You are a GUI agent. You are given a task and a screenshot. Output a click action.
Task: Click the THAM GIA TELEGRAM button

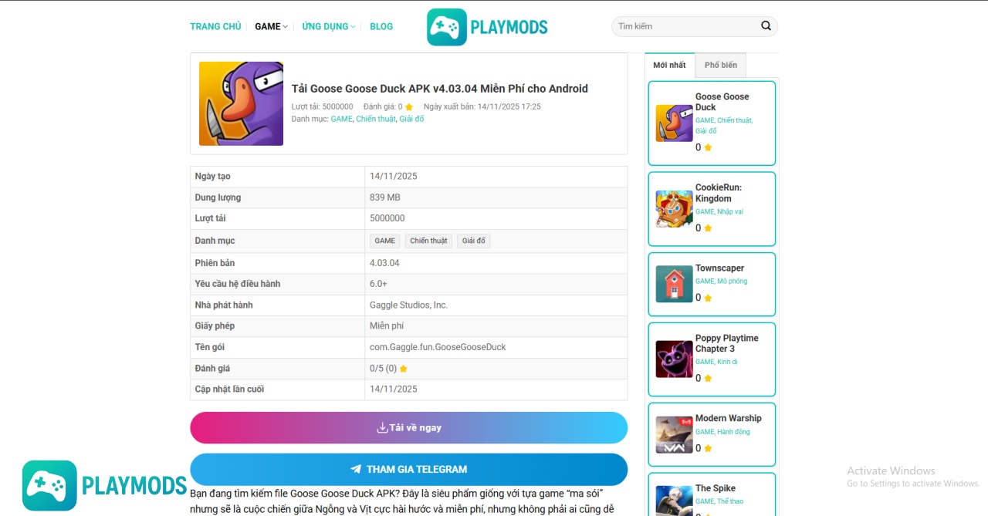point(409,469)
